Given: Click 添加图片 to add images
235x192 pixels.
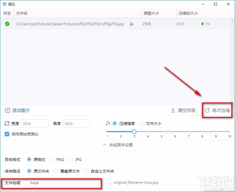Looking at the screenshot, I should [20, 110].
